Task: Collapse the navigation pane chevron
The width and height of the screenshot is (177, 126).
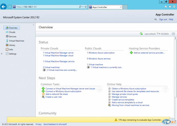Action: (x=34, y=25)
